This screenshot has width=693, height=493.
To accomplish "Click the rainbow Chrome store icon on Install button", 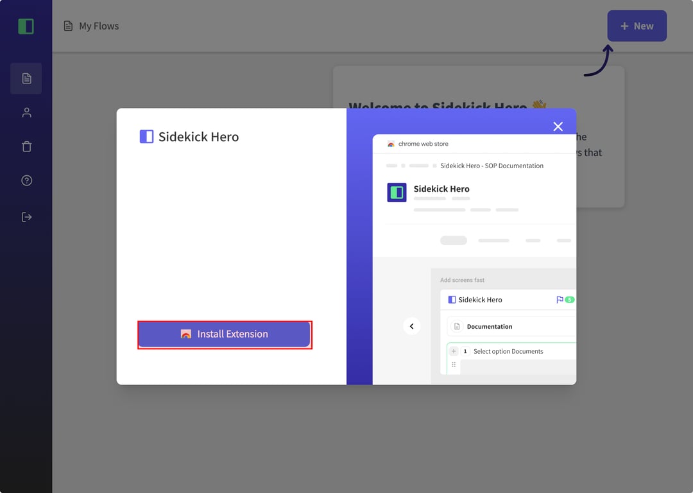I will [x=186, y=334].
